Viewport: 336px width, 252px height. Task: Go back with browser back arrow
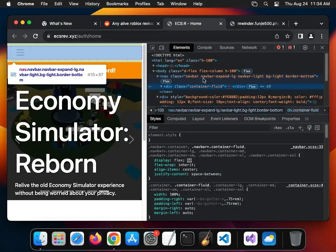point(14,36)
